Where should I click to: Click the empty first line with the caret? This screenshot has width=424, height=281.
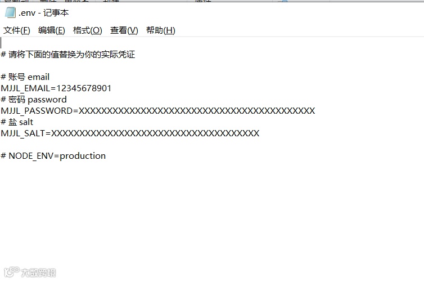[212, 43]
